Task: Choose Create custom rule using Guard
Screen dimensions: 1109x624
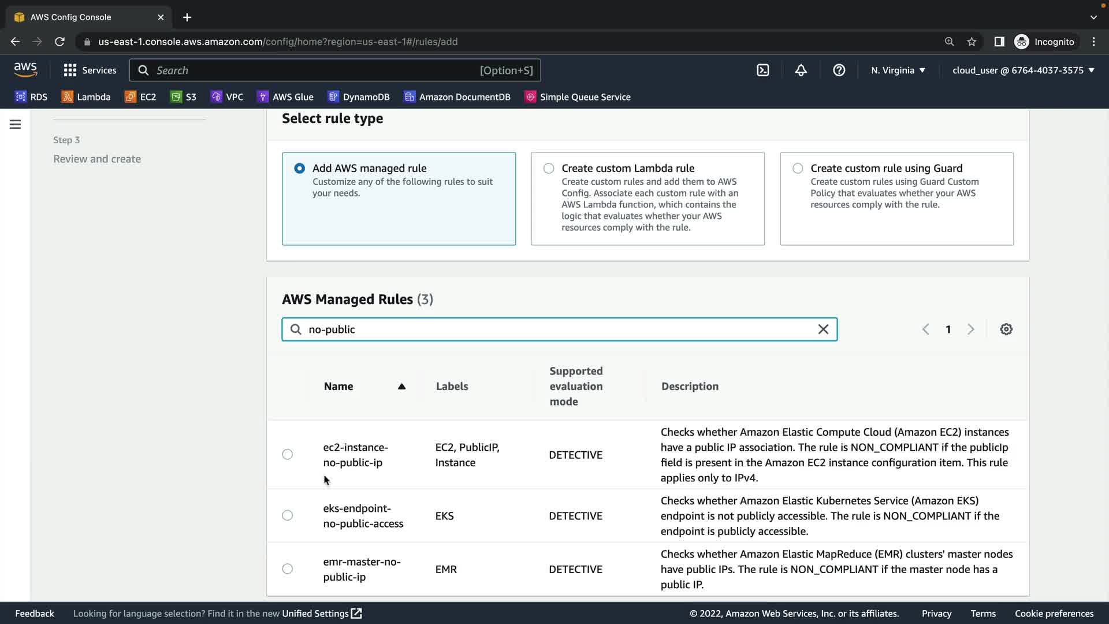Action: (x=798, y=168)
